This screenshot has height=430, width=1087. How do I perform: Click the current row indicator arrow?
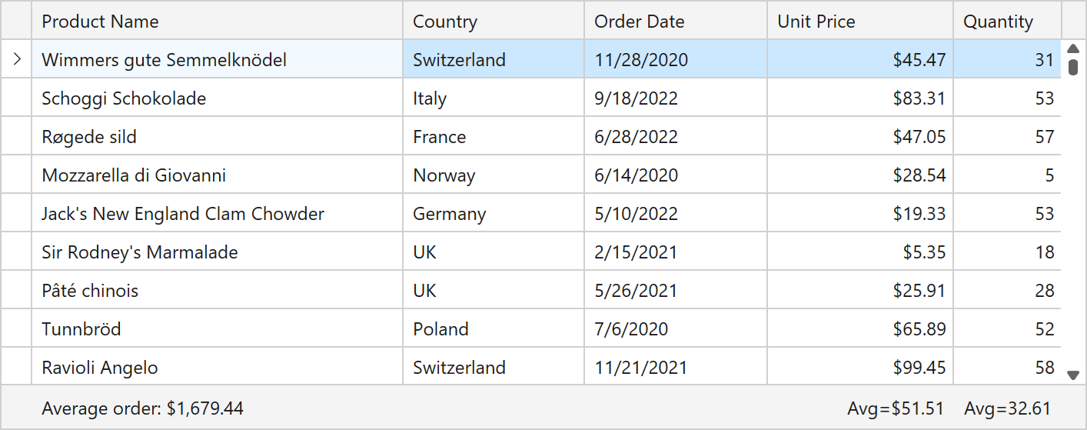pos(16,59)
